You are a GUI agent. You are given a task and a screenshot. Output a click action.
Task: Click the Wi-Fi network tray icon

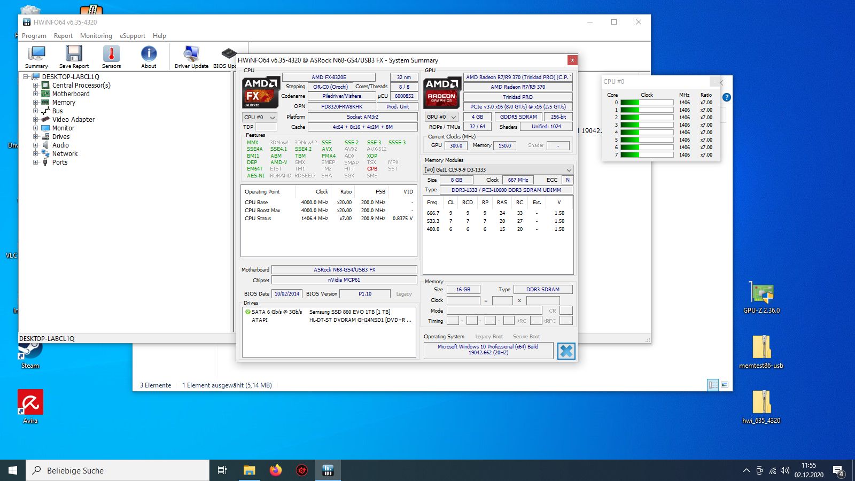(773, 471)
